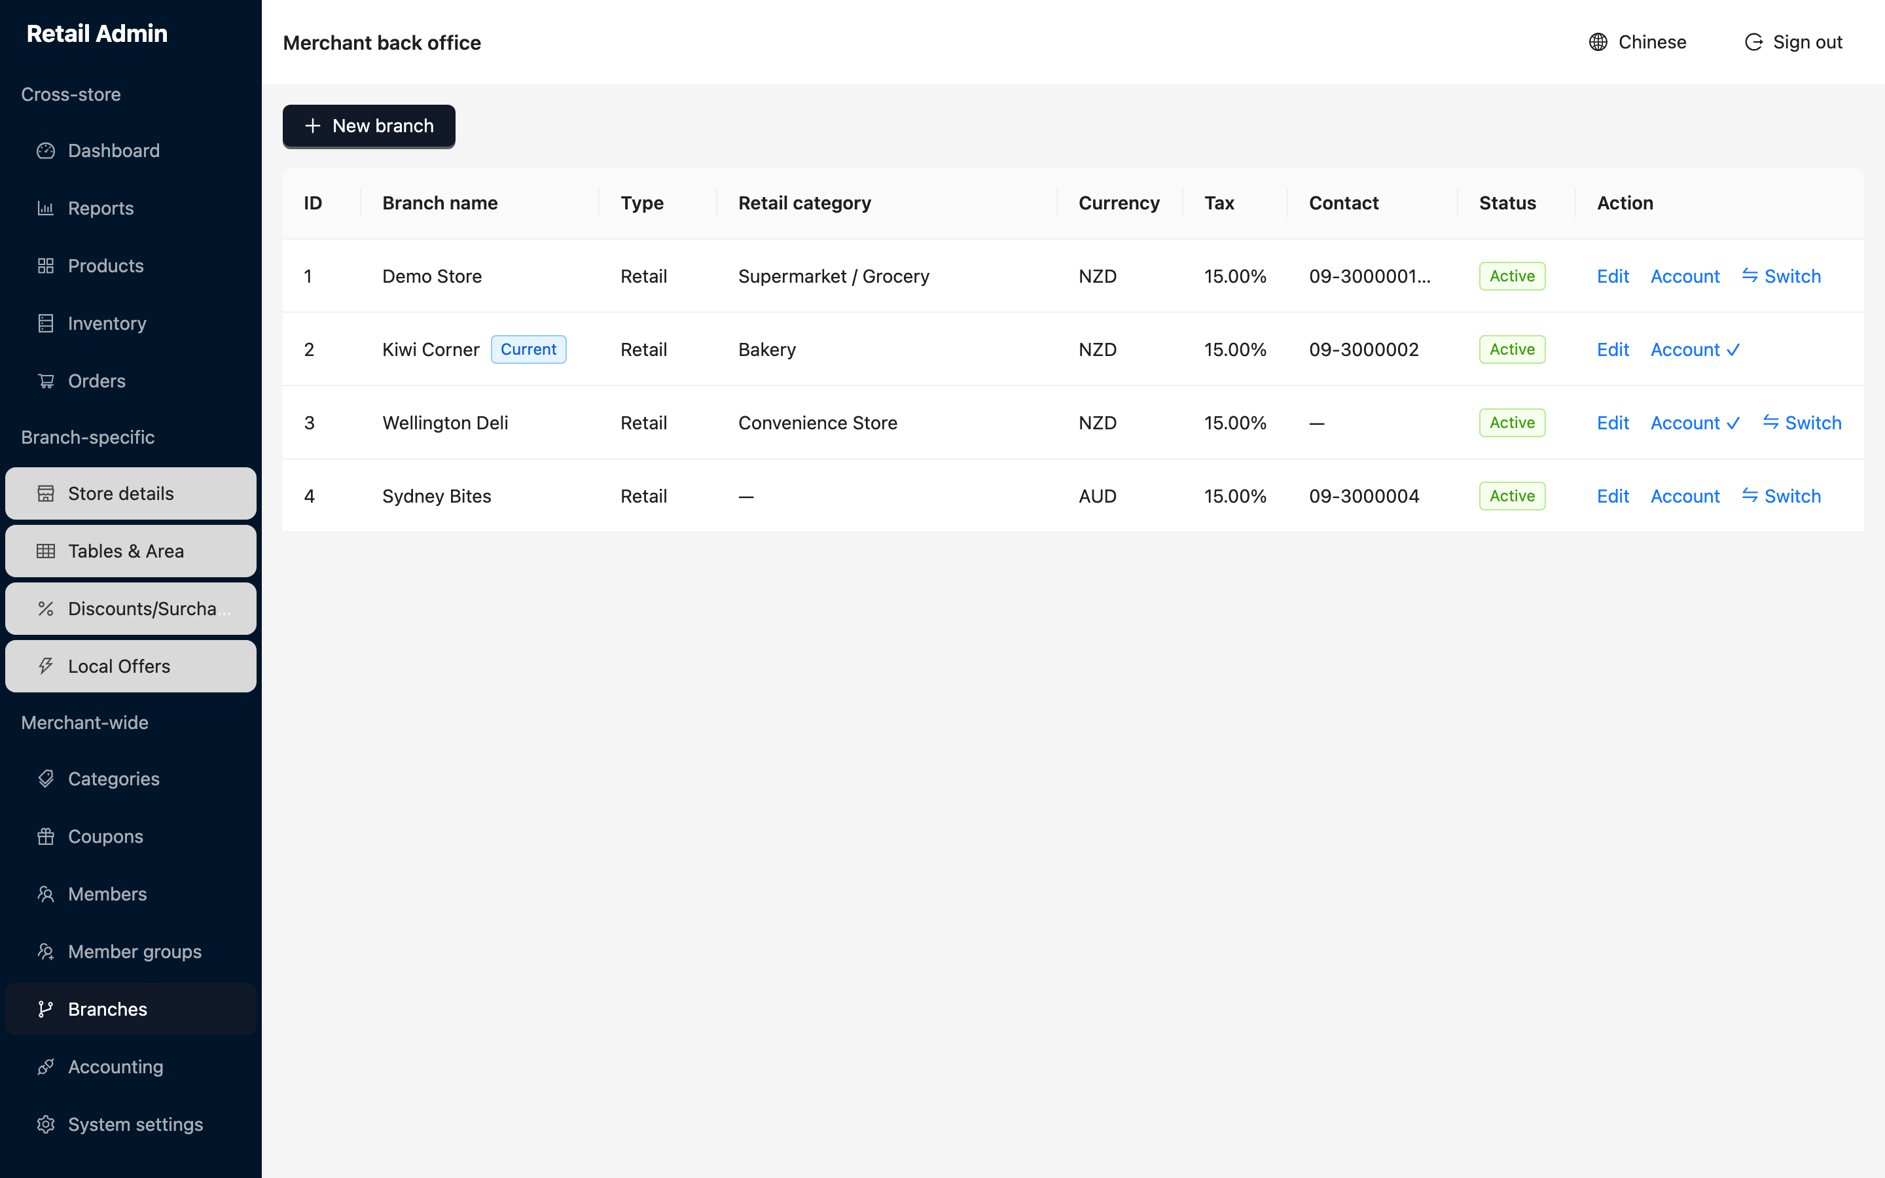1885x1178 pixels.
Task: Click the Active status of Sydney Bites
Action: click(x=1512, y=495)
